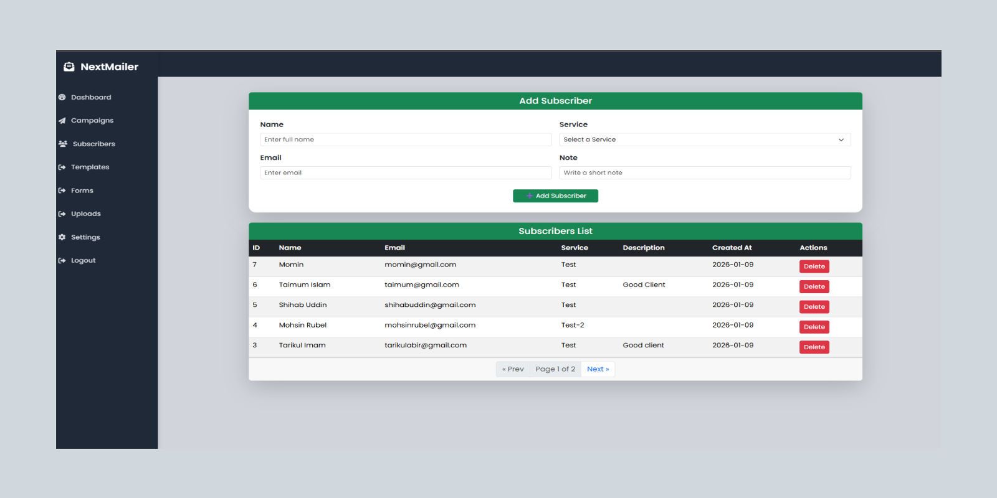Open the Select a Service dropdown

click(x=704, y=139)
